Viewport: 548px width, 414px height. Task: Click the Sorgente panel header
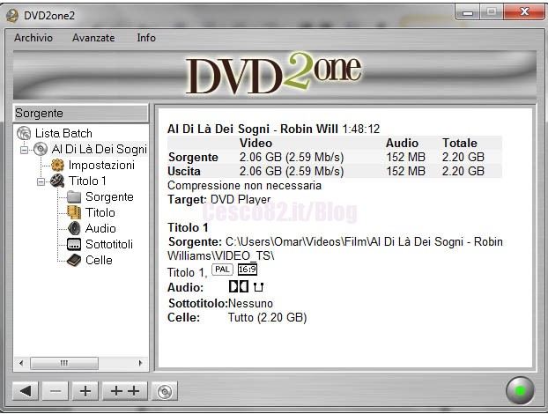point(81,114)
